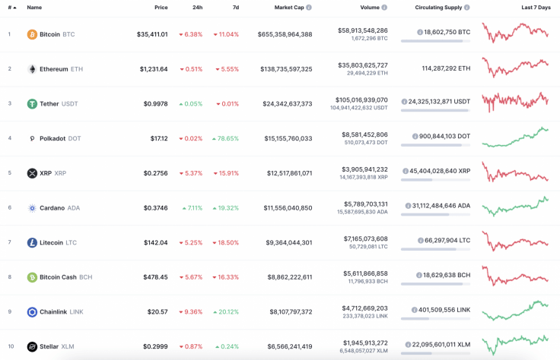
Task: Sort by the 24h change column
Action: pyautogui.click(x=197, y=8)
